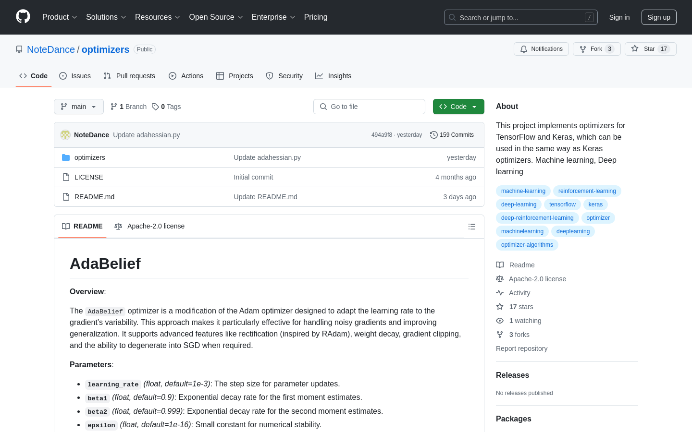Open the NoteDance owner link
This screenshot has width=692, height=432.
coord(51,49)
